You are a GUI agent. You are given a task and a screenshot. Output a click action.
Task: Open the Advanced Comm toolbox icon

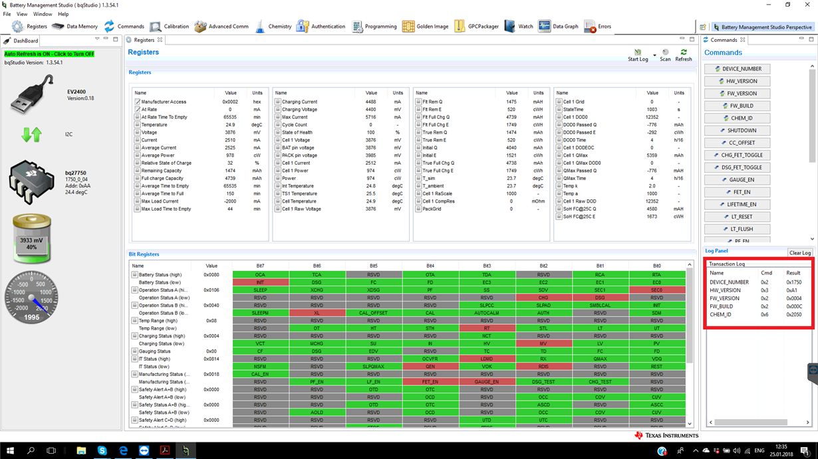tap(200, 27)
